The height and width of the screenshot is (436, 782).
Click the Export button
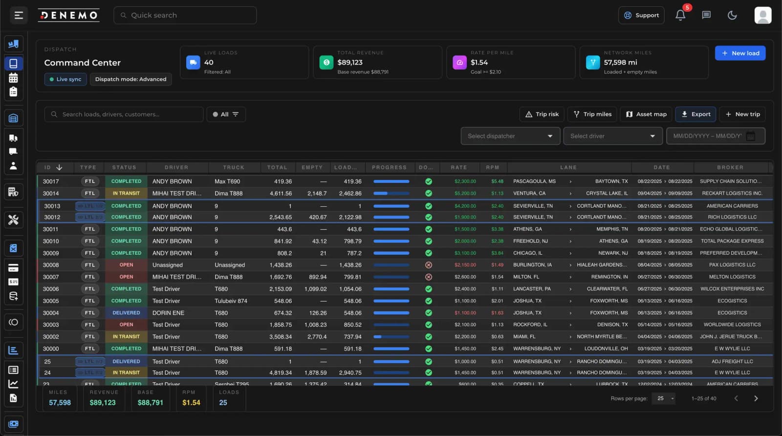[695, 114]
